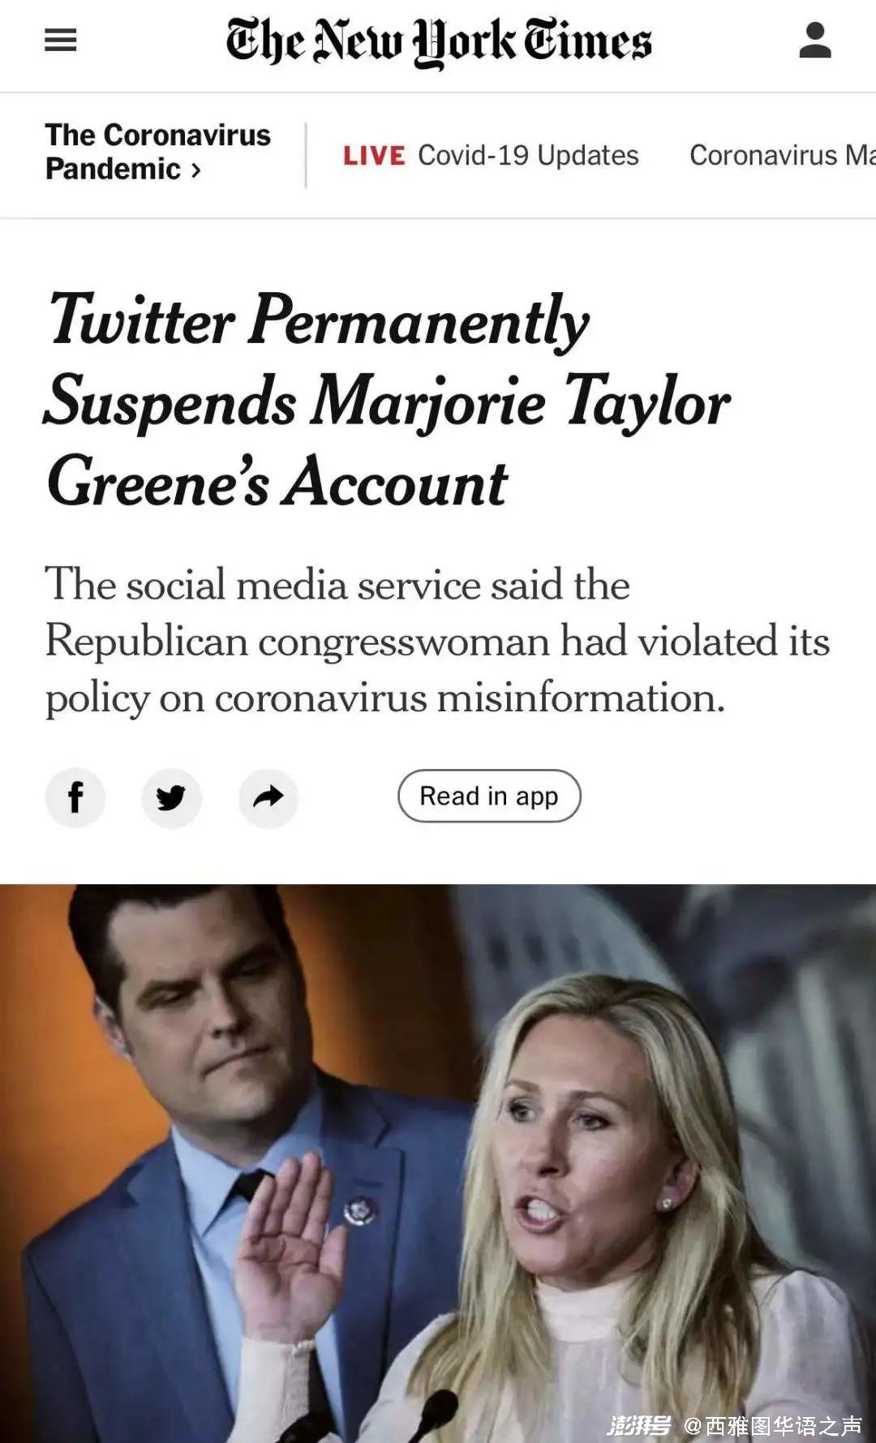Expand the chevron beside Coronavirus Pandemic

click(196, 170)
